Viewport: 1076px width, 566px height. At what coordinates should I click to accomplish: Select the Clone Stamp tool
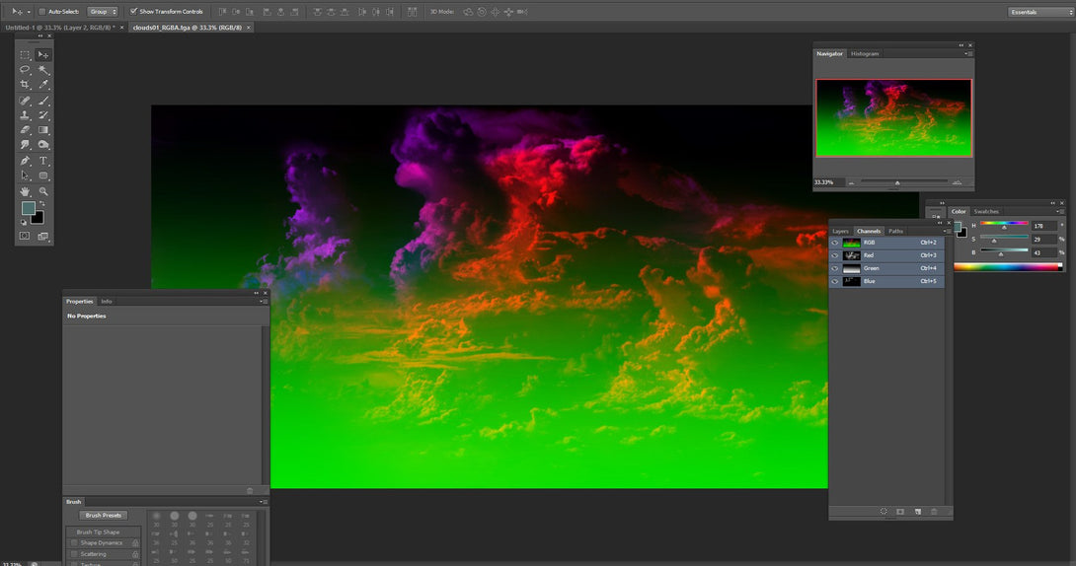pyautogui.click(x=25, y=115)
